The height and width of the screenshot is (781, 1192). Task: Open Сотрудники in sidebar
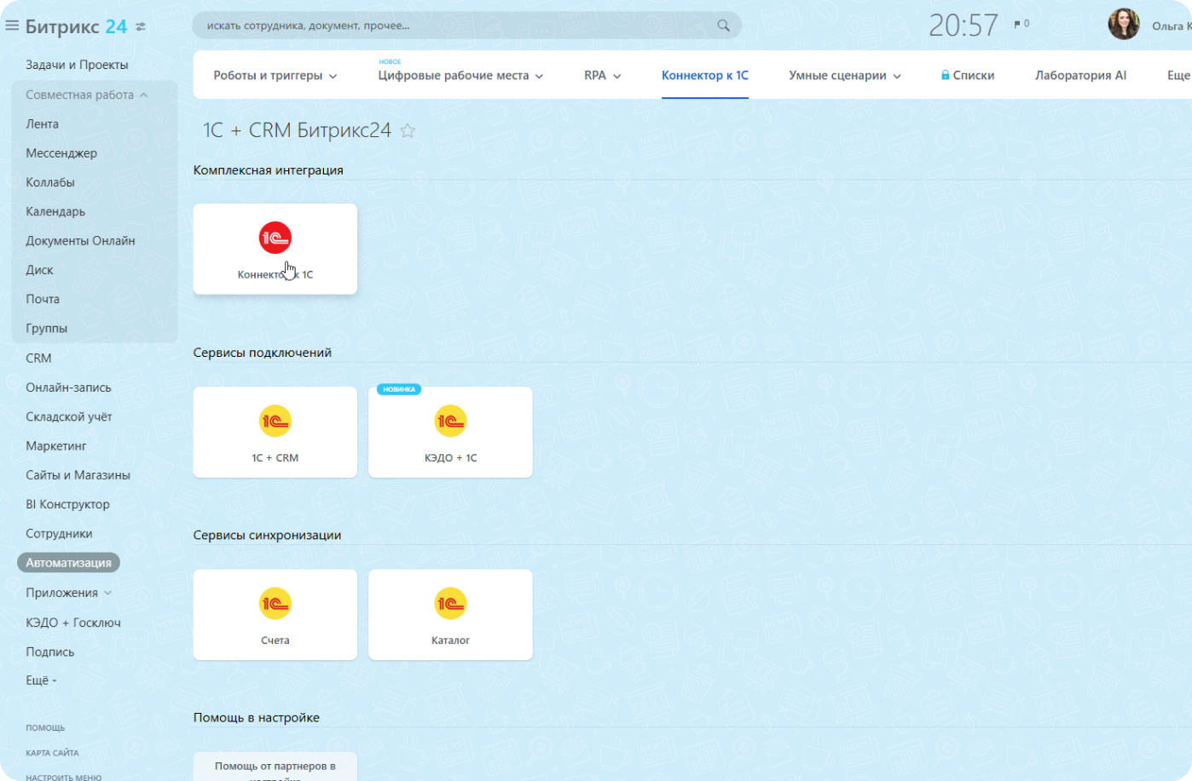59,533
